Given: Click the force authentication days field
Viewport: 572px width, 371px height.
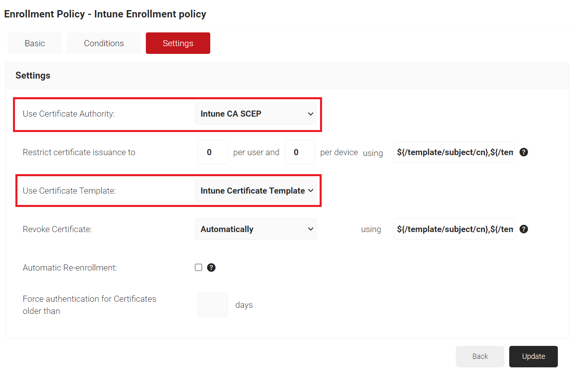Looking at the screenshot, I should point(213,305).
